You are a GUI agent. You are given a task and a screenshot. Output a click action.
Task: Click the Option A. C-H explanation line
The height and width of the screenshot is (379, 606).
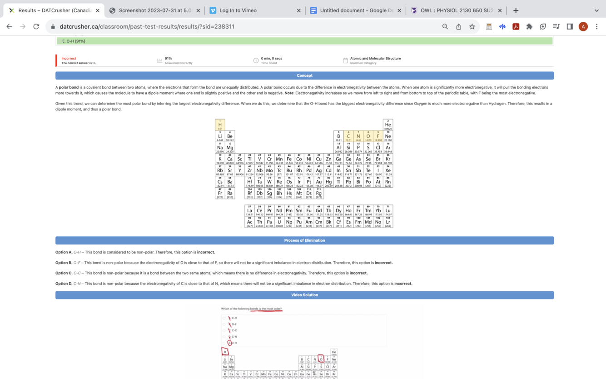135,252
